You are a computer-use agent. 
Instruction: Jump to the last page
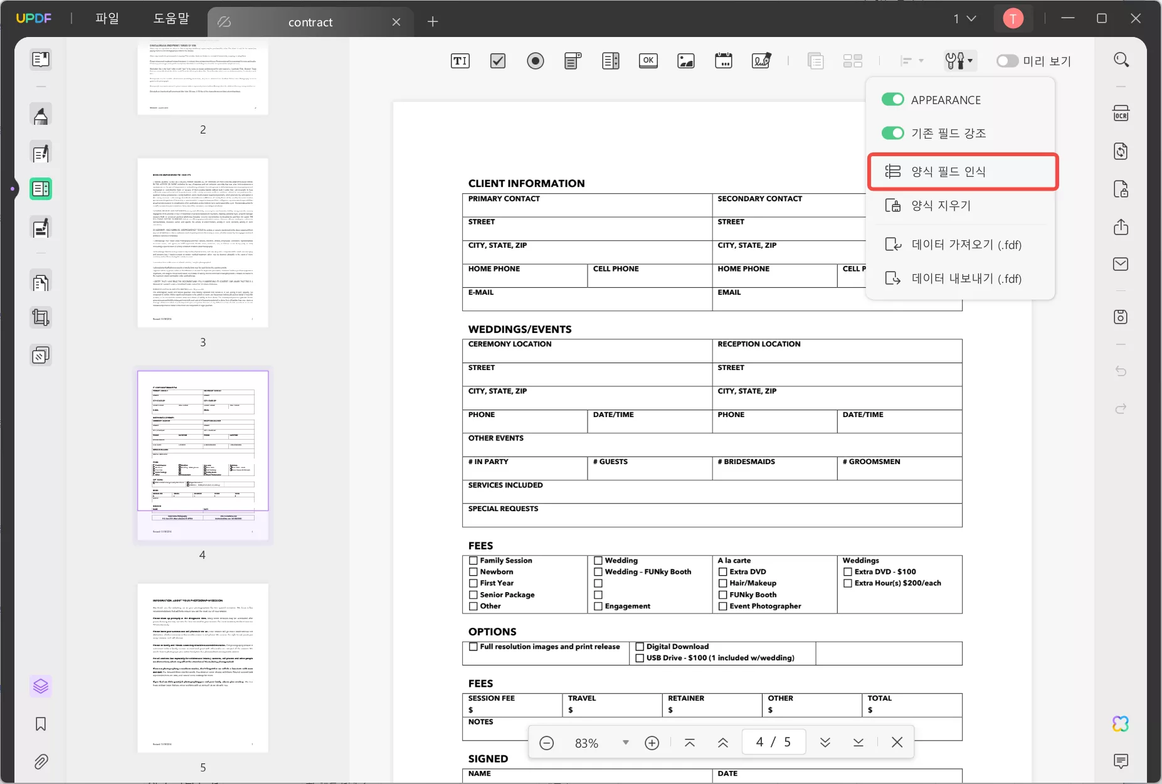point(858,743)
